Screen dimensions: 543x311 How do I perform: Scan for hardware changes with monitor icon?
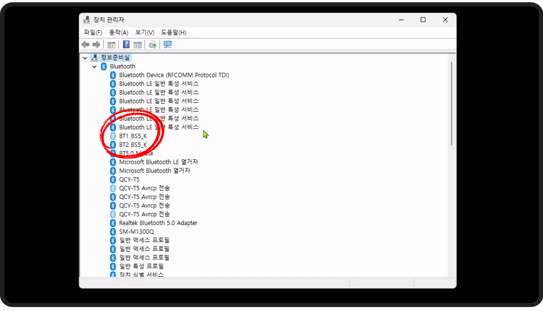[x=167, y=44]
